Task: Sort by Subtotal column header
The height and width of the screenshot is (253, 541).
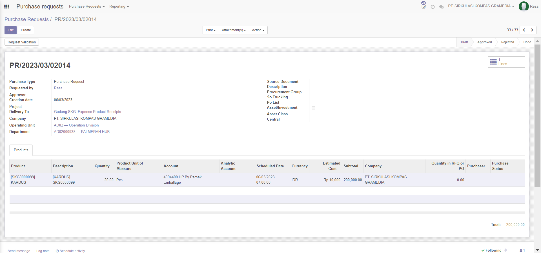Action: (x=352, y=166)
